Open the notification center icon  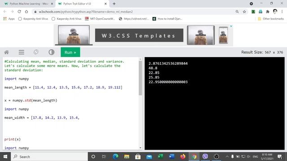(x=280, y=157)
